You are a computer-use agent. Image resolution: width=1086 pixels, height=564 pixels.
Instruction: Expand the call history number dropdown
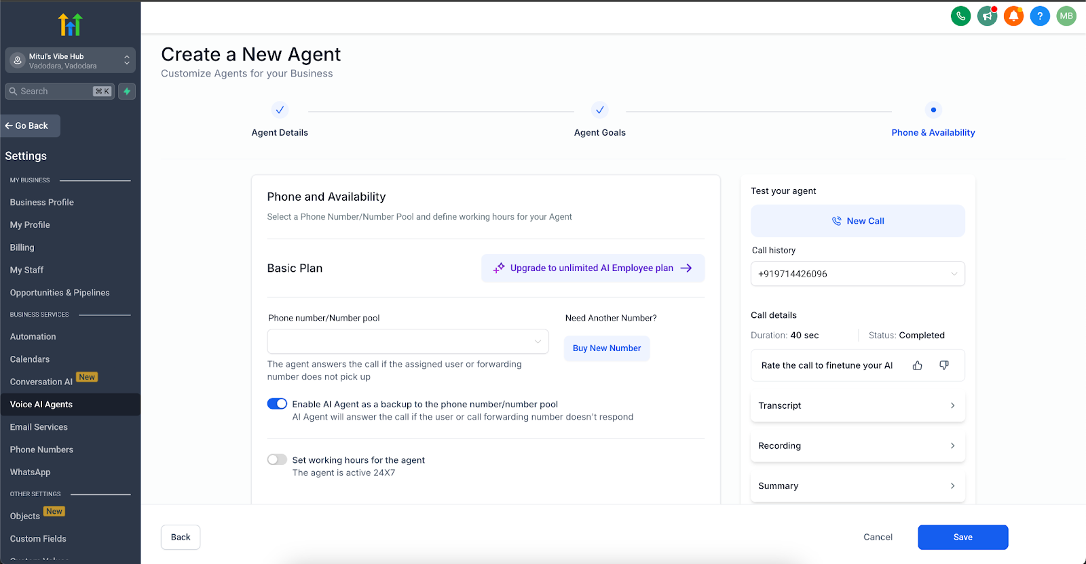point(858,274)
